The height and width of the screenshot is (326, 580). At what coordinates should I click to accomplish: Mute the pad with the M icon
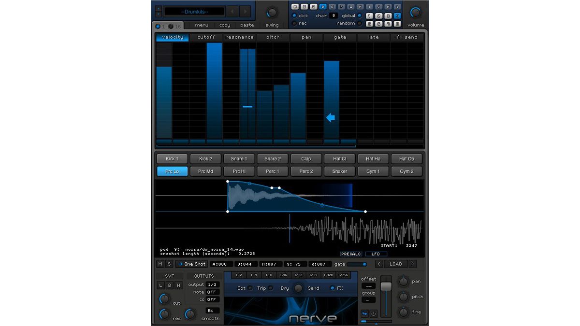pyautogui.click(x=159, y=264)
